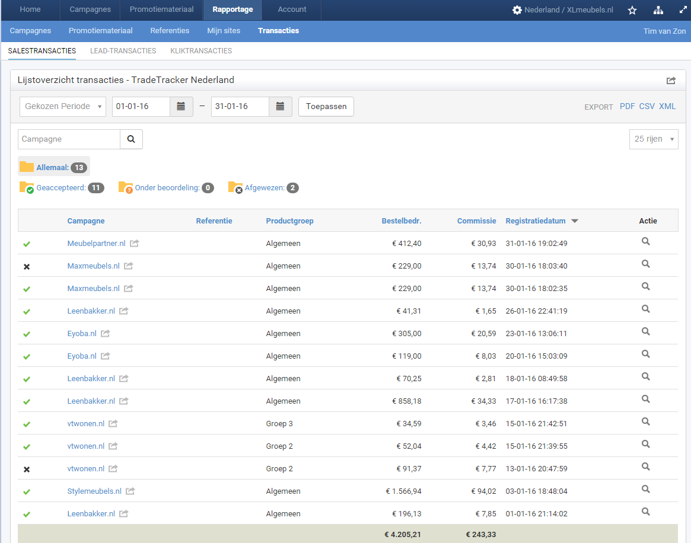691x543 pixels.
Task: Open settings gear next to Nederland / XLmeubels.nl
Action: tap(517, 9)
